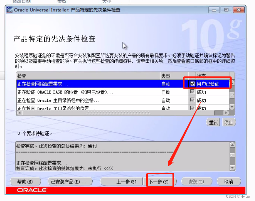Click 自动 type cell in network configuration row
This screenshot has height=201, width=255.
point(166,84)
